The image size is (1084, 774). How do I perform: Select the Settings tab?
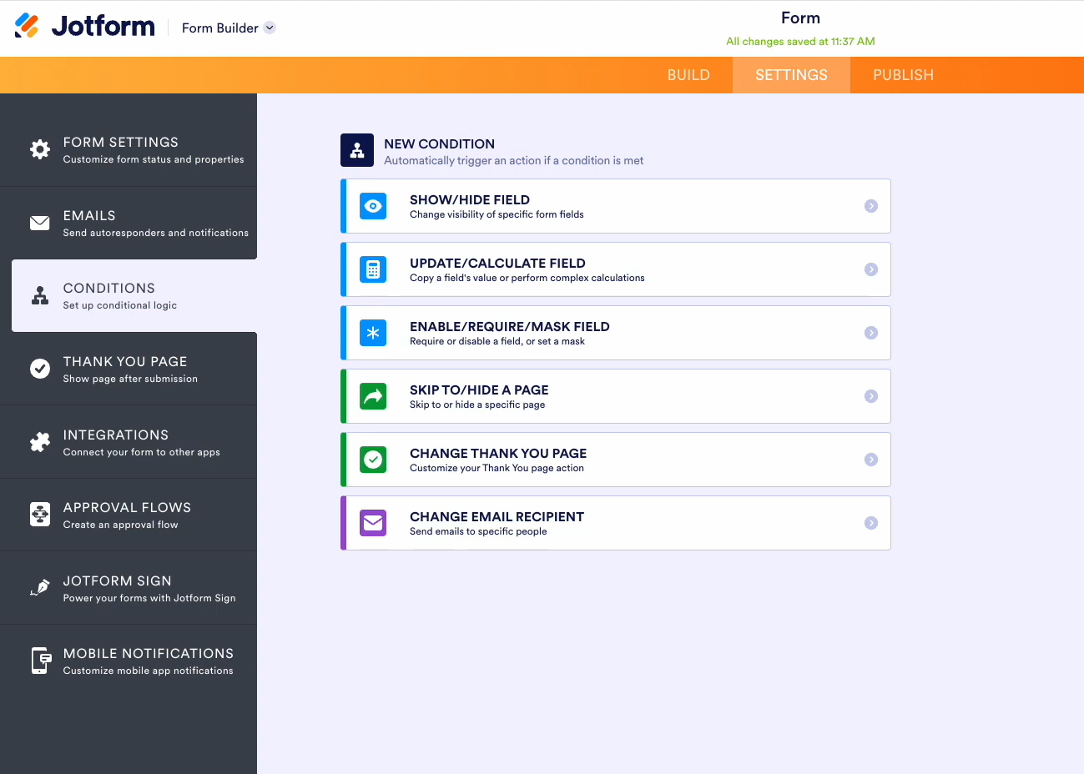pyautogui.click(x=791, y=75)
